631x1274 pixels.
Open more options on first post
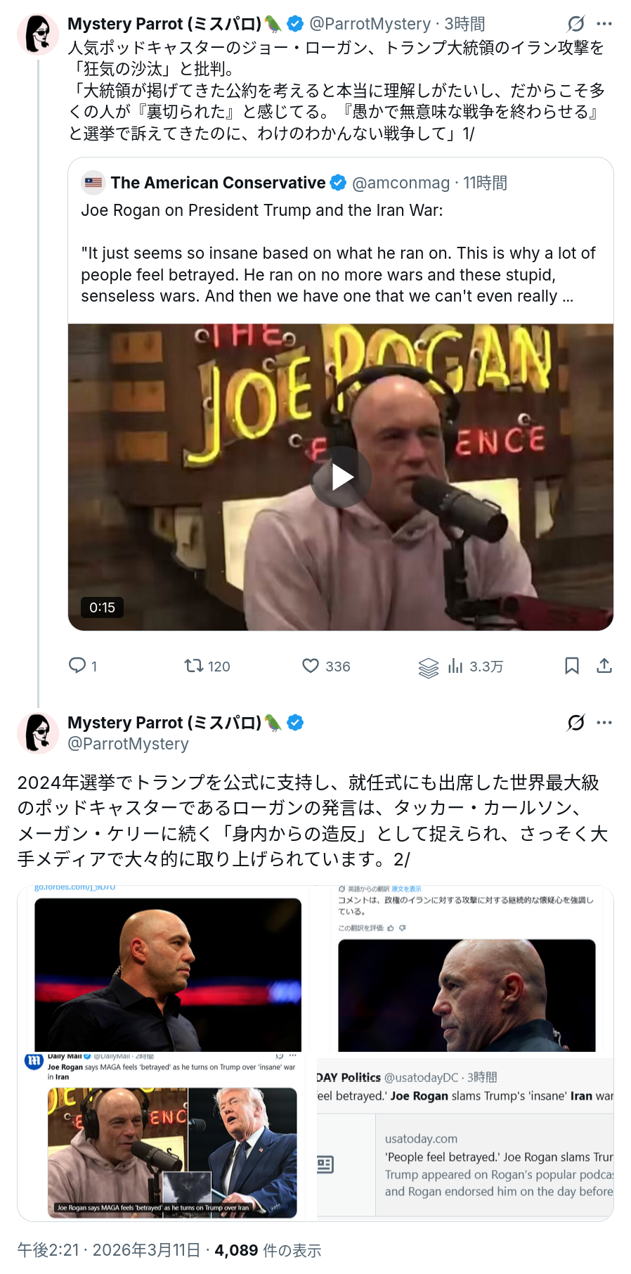point(604,24)
